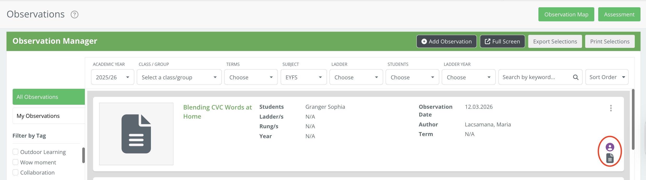Enable the Wow moment tag filter
The image size is (646, 180).
(16, 162)
